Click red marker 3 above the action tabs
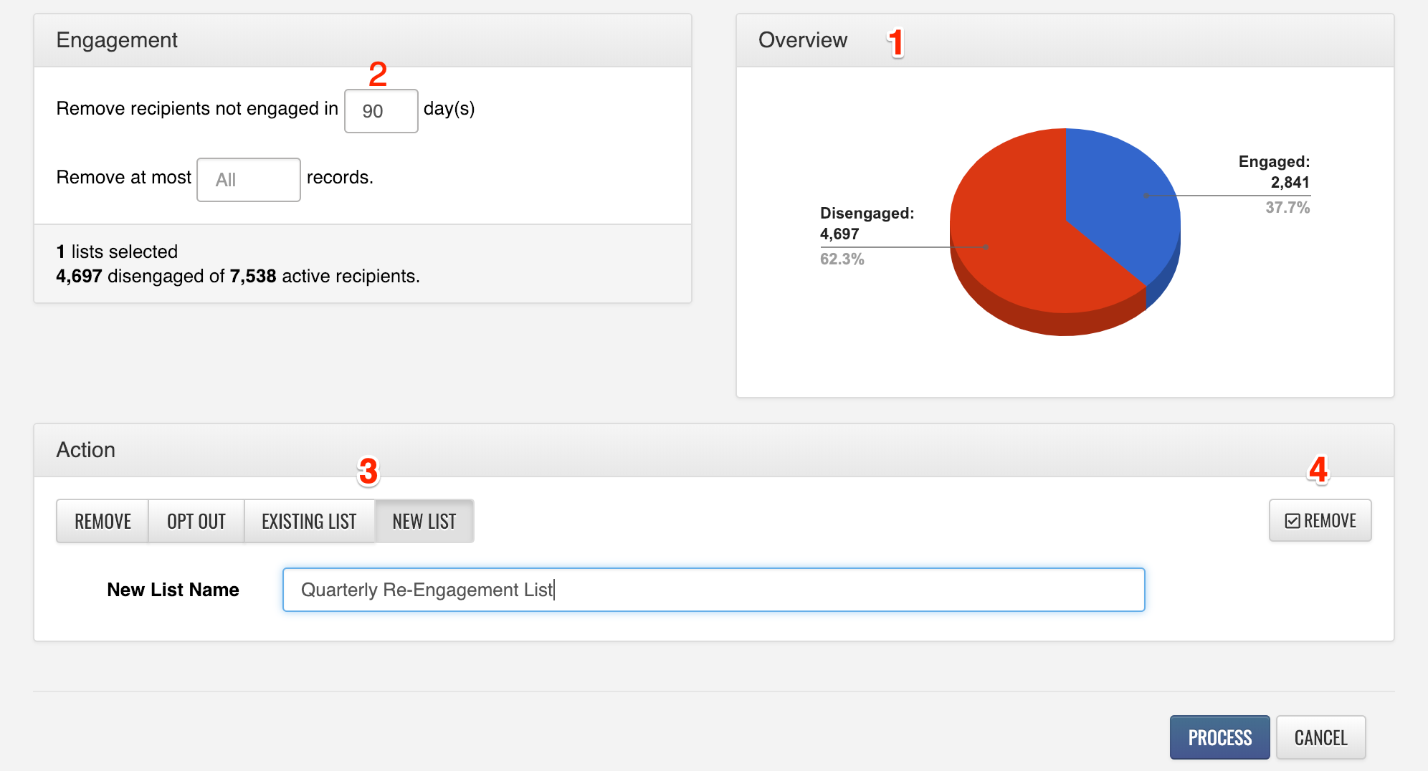1428x771 pixels. click(x=368, y=471)
